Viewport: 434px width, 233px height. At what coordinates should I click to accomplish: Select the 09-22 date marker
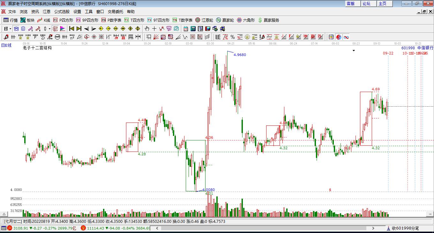click(388, 53)
